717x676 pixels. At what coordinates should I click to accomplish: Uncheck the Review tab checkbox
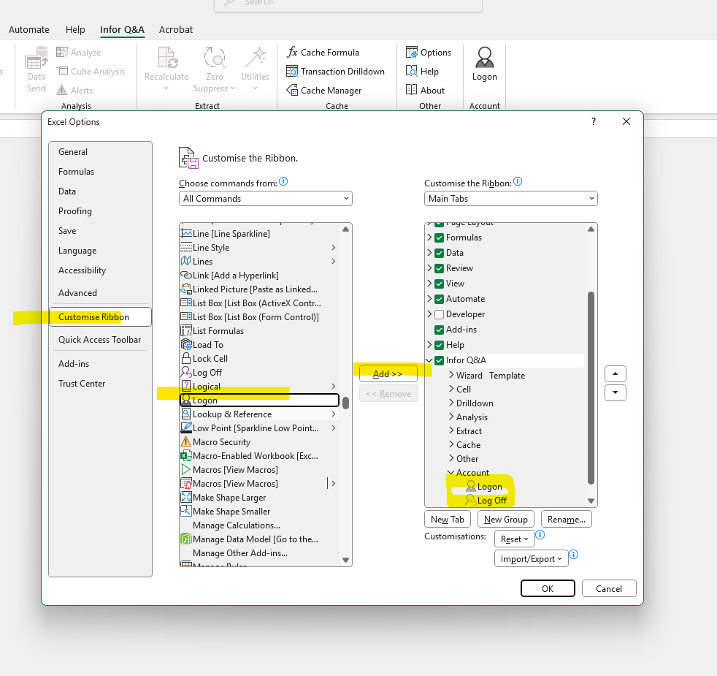[x=439, y=268]
